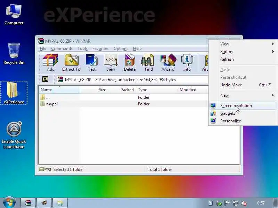
Task: Open the Tools menu
Action: pyautogui.click(x=82, y=49)
